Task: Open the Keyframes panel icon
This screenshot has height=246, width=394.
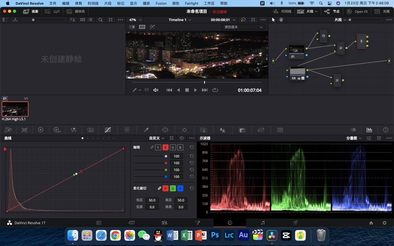Action: click(353, 130)
